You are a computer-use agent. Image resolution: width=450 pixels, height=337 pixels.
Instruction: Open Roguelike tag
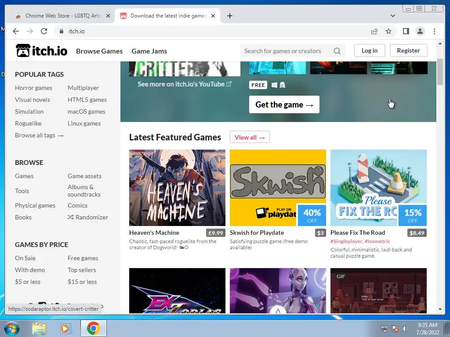coord(28,123)
